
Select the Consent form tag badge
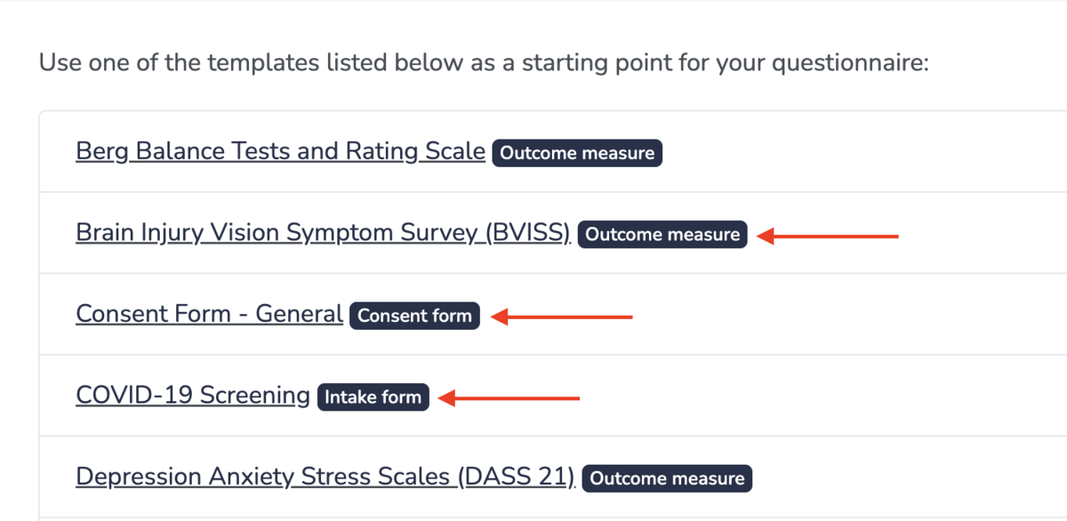(414, 316)
